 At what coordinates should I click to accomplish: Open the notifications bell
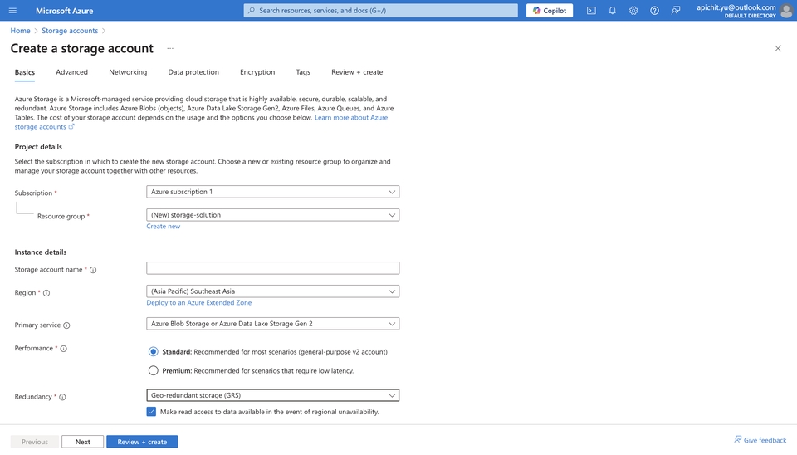[x=613, y=10]
